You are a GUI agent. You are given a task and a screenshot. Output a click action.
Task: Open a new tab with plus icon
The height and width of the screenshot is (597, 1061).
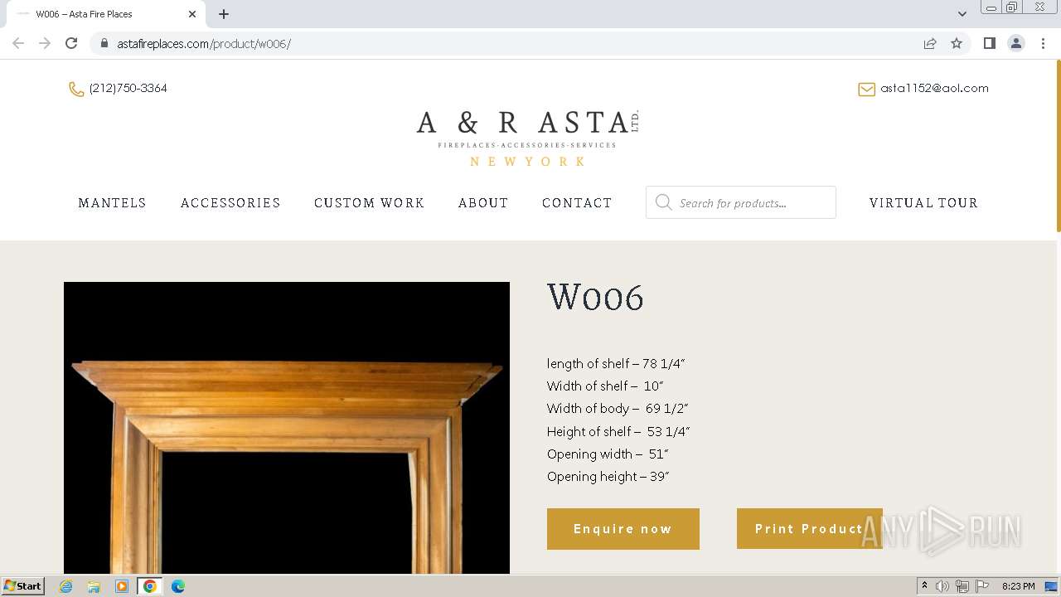point(224,14)
